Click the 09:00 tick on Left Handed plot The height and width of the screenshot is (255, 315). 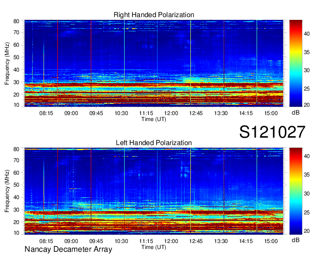tap(71, 241)
